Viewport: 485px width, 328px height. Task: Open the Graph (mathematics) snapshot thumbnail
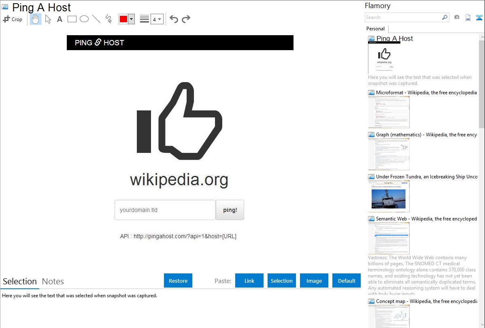[x=389, y=154]
